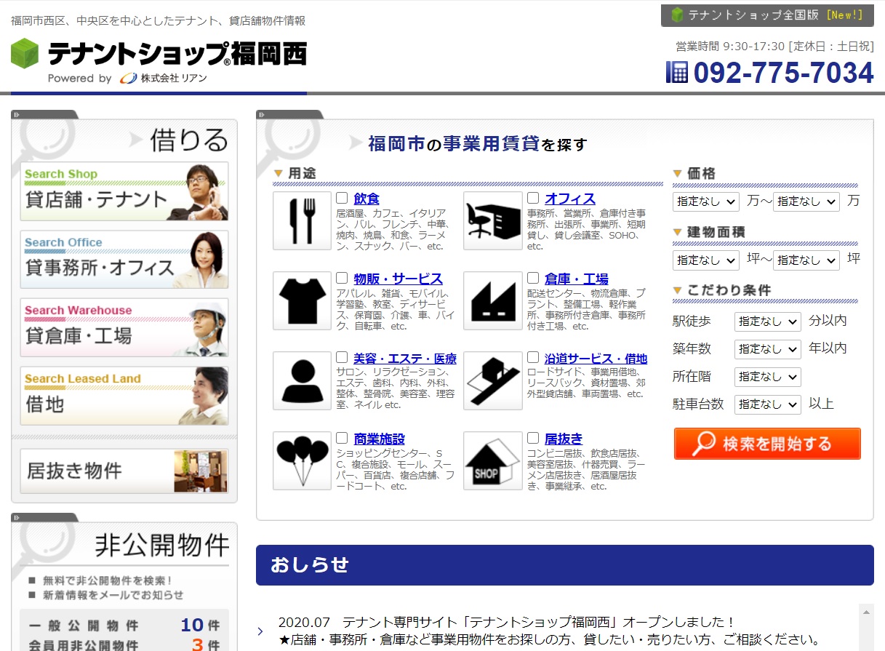Click the テナントショップ全国版 link
The height and width of the screenshot is (651, 885).
pos(766,15)
